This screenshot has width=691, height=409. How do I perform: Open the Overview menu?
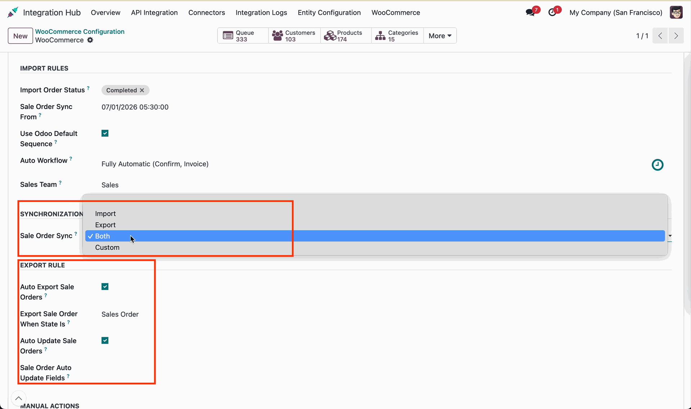(x=105, y=12)
